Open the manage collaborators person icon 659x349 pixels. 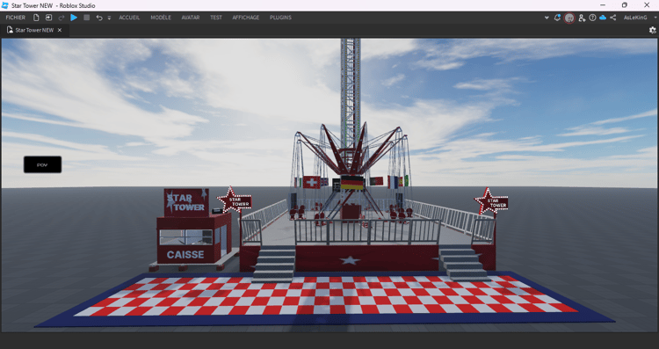click(x=582, y=18)
